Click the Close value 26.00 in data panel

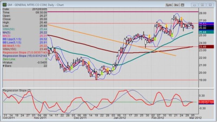pos(43,19)
